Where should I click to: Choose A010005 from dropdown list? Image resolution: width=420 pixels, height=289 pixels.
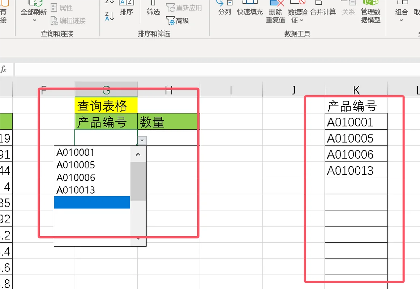click(x=92, y=165)
